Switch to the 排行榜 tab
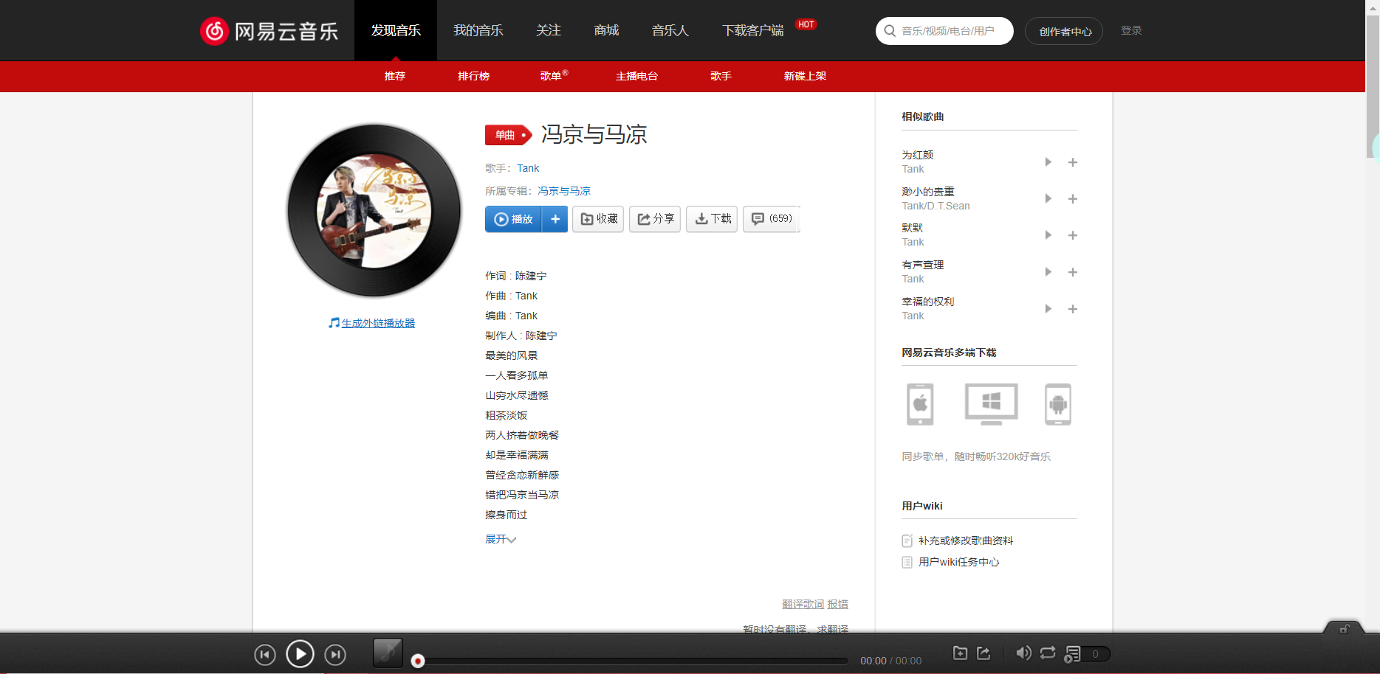The image size is (1380, 674). click(473, 76)
